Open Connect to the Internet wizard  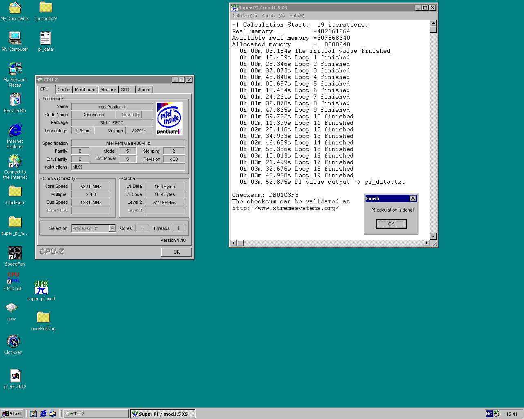[15, 167]
